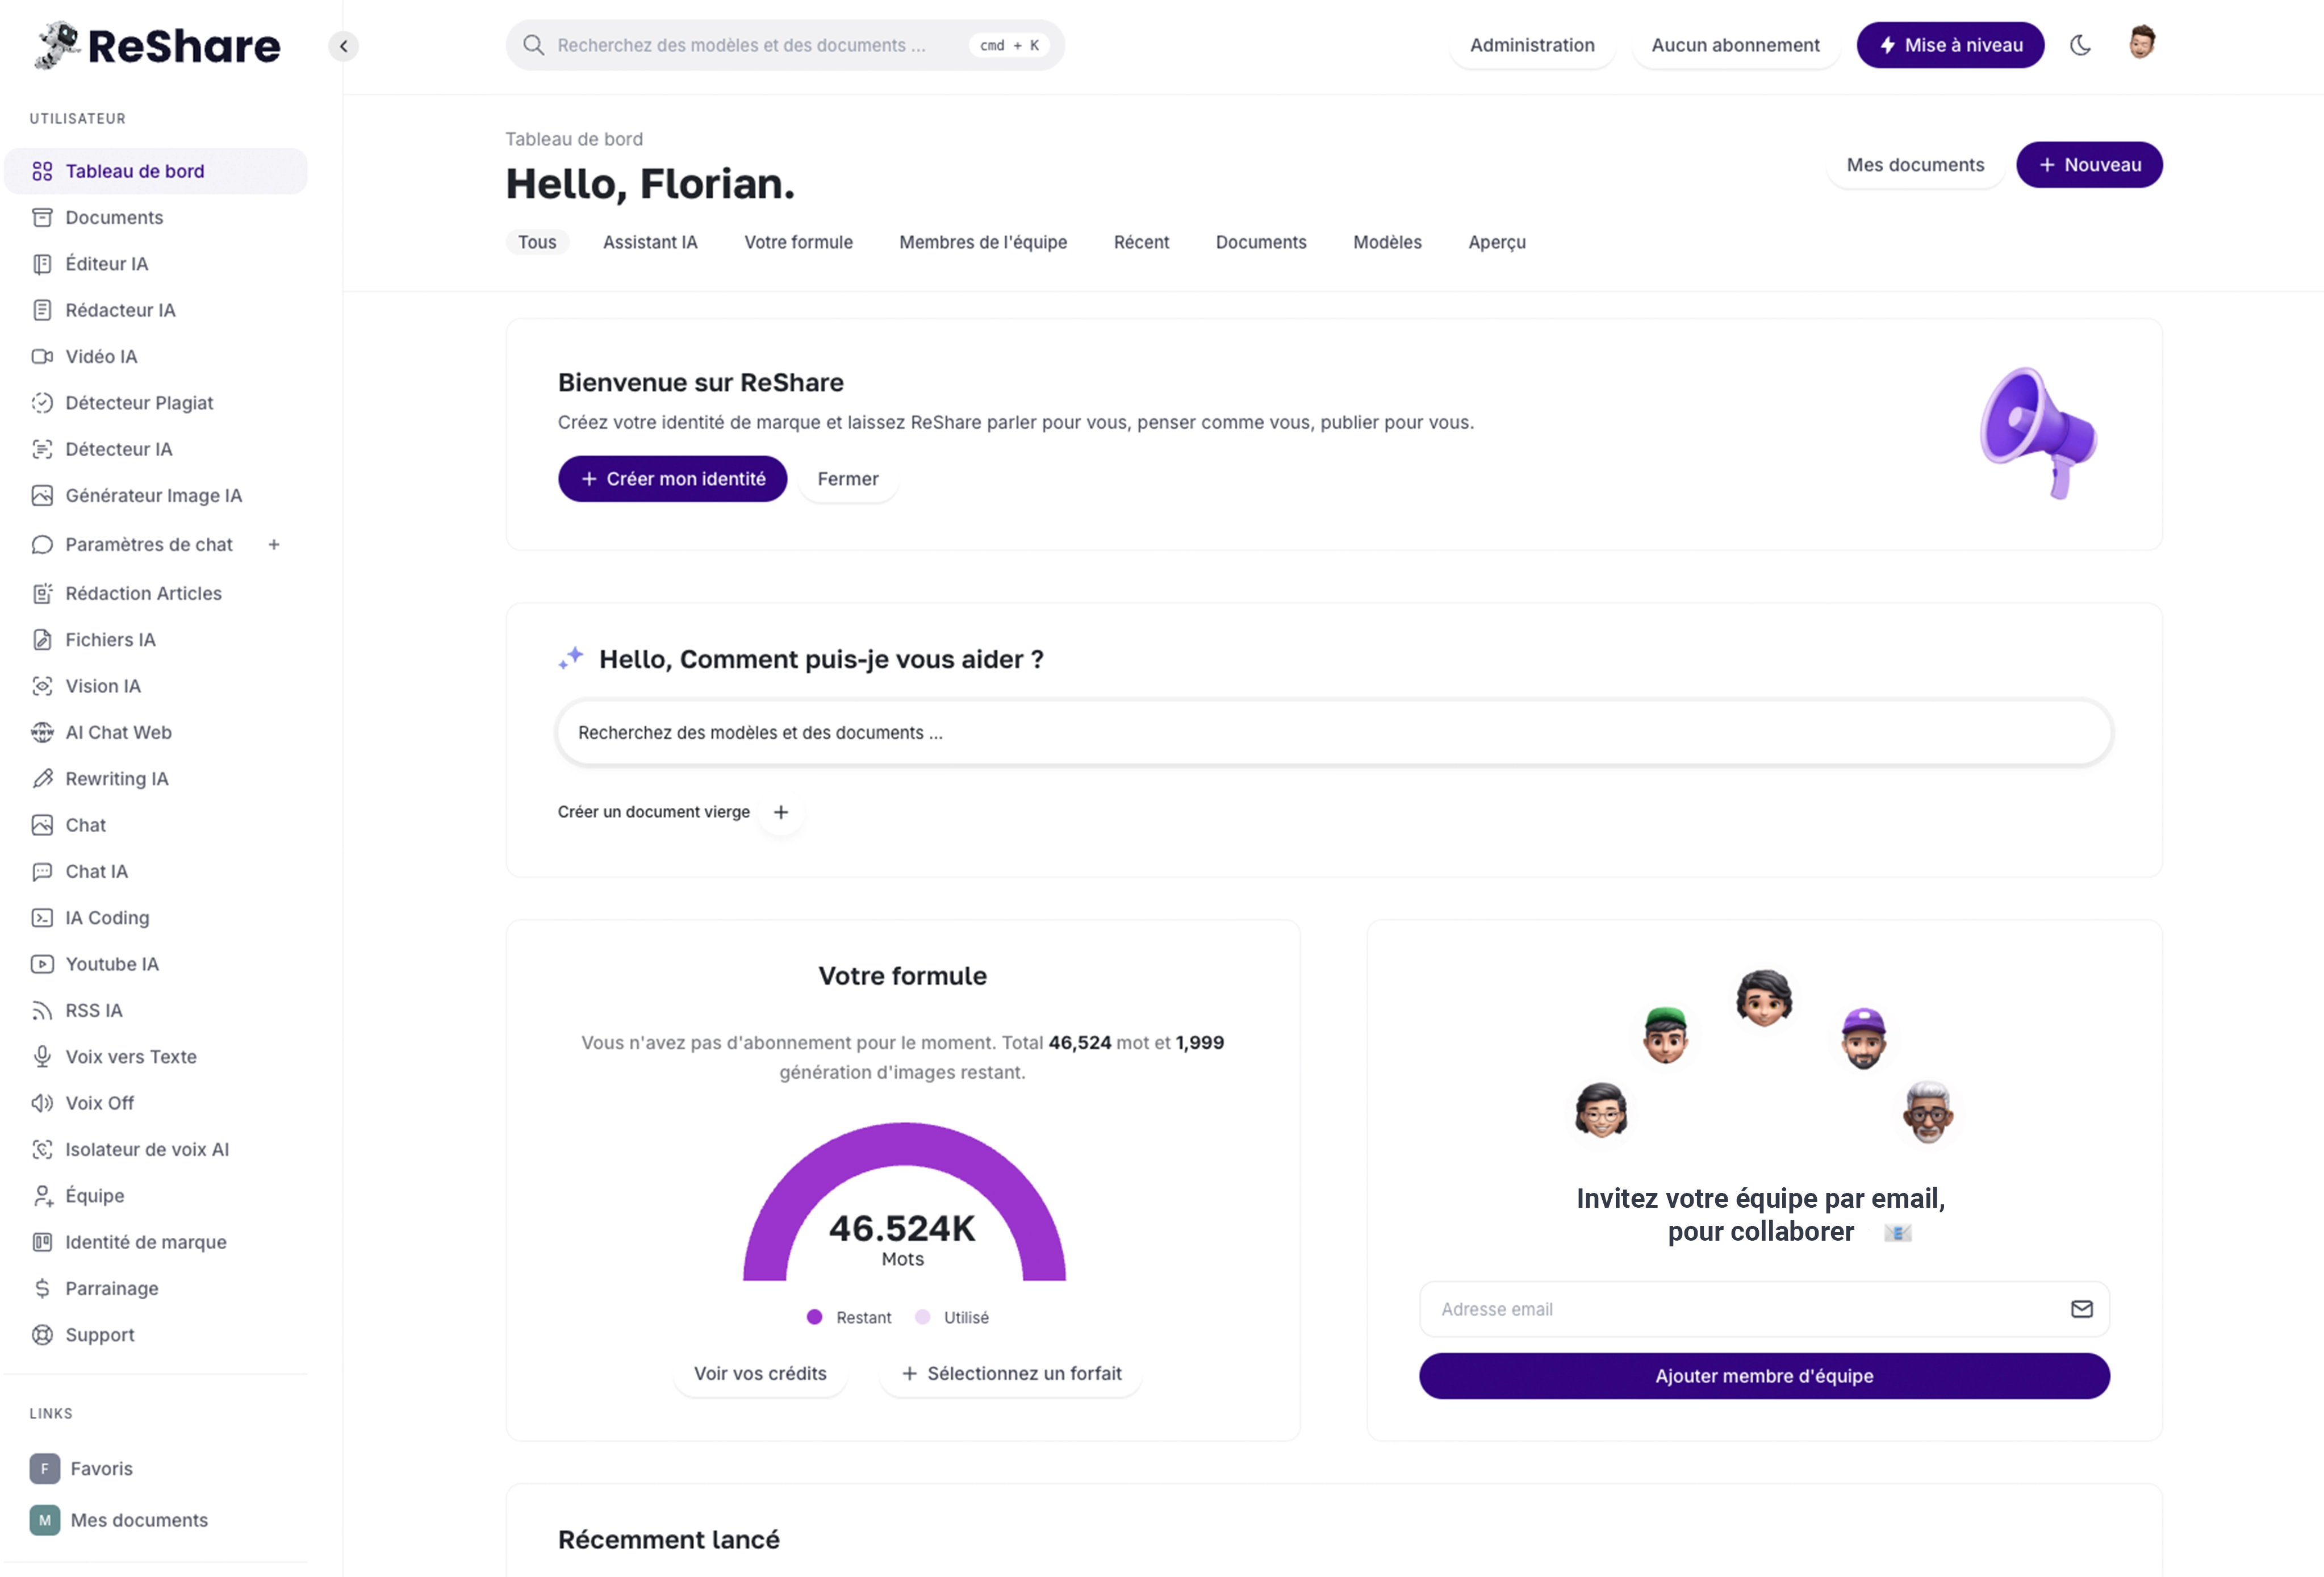The width and height of the screenshot is (2324, 1577).
Task: Open the Équipe page
Action: tap(155, 1196)
